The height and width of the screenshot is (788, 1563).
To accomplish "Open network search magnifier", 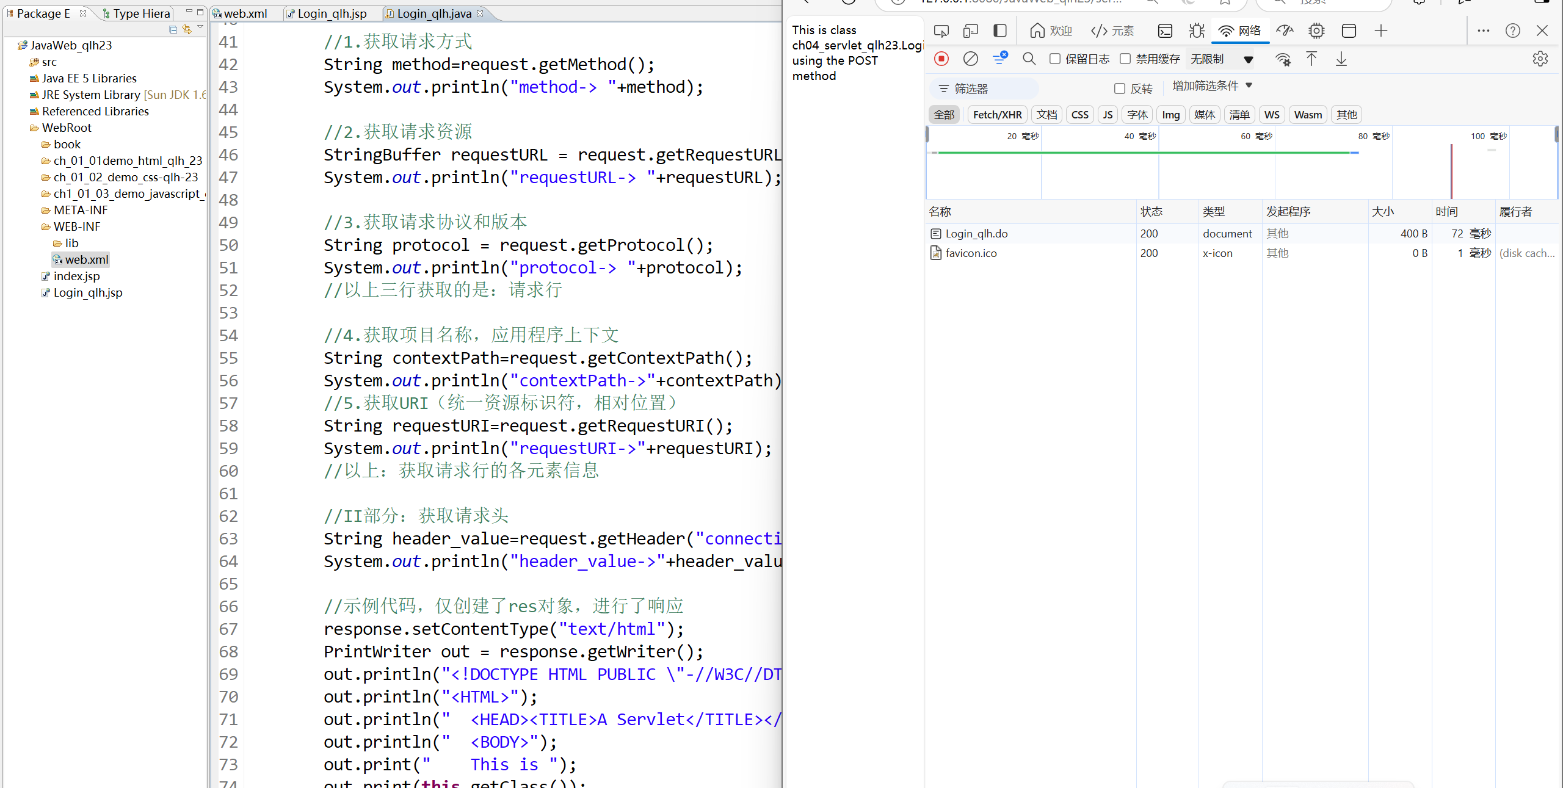I will tap(1029, 59).
